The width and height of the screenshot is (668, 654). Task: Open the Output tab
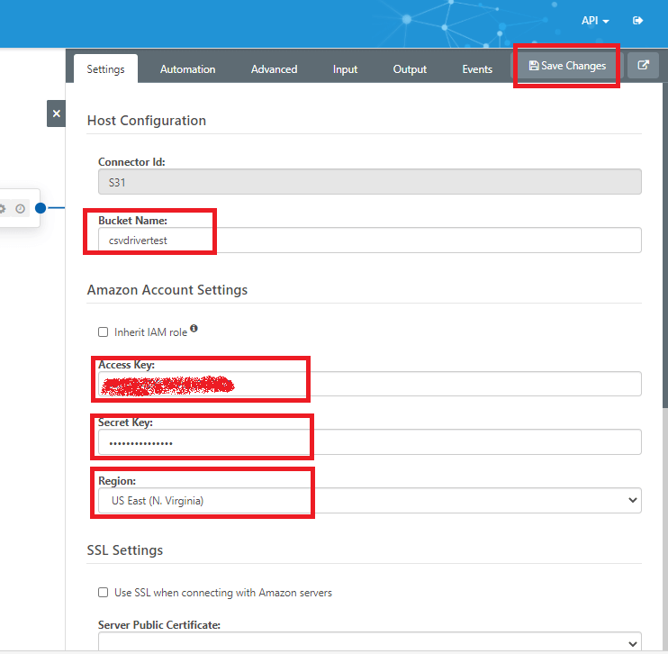[x=410, y=69]
